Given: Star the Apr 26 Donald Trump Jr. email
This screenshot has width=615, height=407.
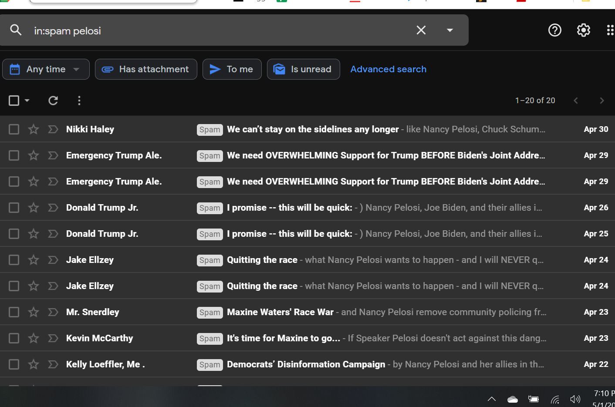Looking at the screenshot, I should click(x=34, y=208).
